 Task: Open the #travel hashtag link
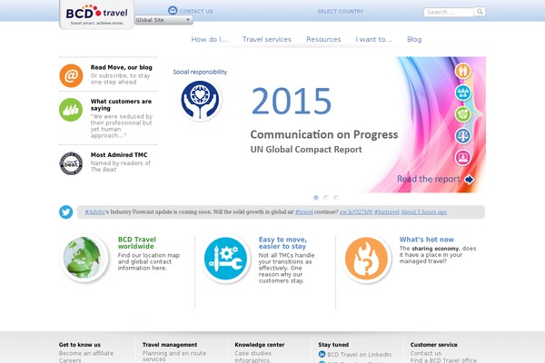click(304, 211)
